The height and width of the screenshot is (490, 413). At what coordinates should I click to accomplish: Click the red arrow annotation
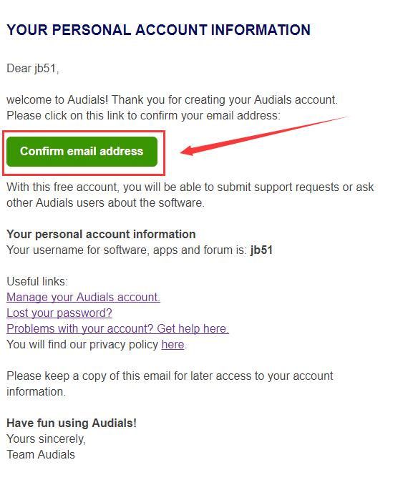(264, 136)
